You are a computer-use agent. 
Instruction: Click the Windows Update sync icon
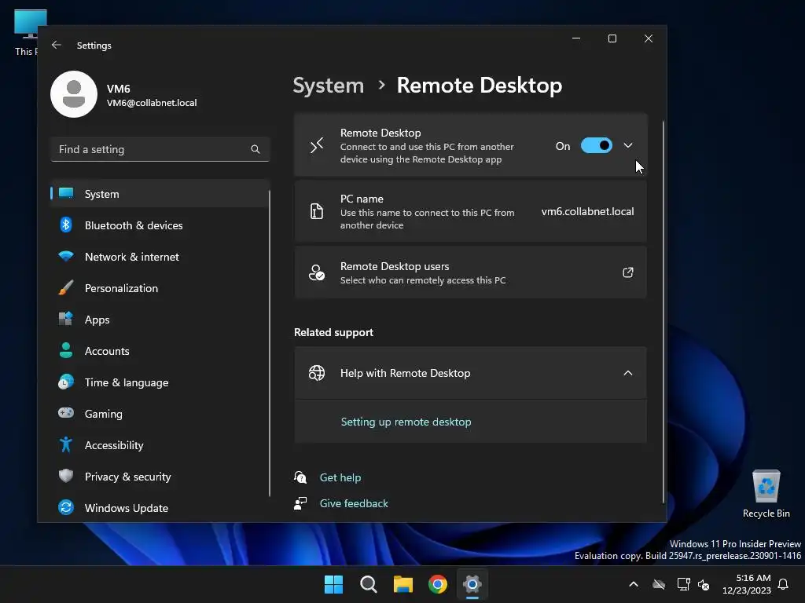tap(66, 508)
